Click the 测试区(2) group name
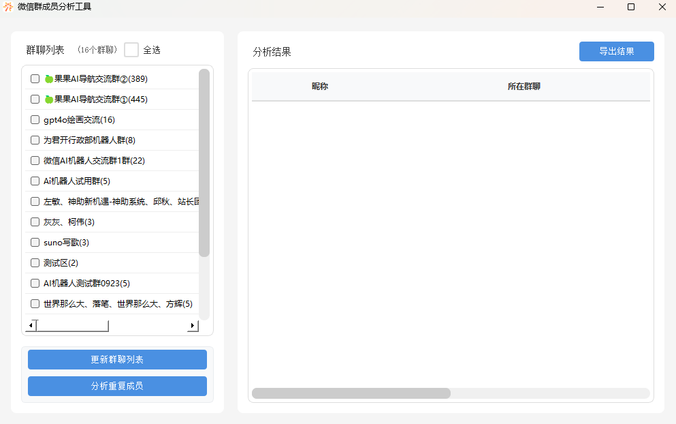This screenshot has width=676, height=424. tap(61, 262)
